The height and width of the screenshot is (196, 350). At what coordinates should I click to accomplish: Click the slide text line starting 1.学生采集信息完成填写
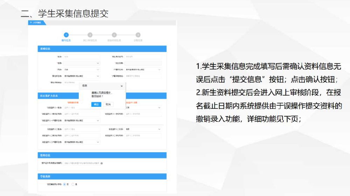pyautogui.click(x=268, y=66)
